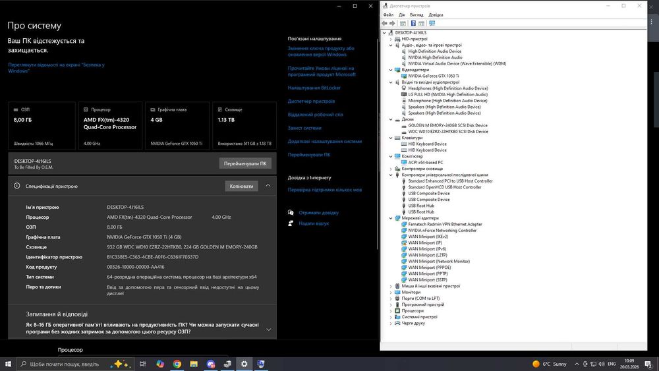Click the Перейменувати ПК button
This screenshot has width=659, height=371.
pyautogui.click(x=245, y=163)
